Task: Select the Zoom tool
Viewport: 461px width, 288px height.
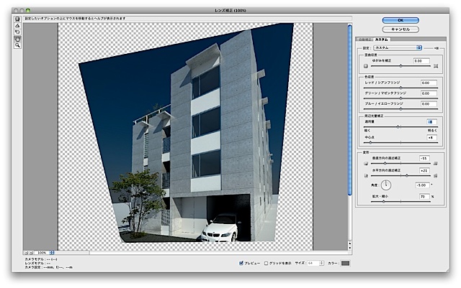Action: 17,45
